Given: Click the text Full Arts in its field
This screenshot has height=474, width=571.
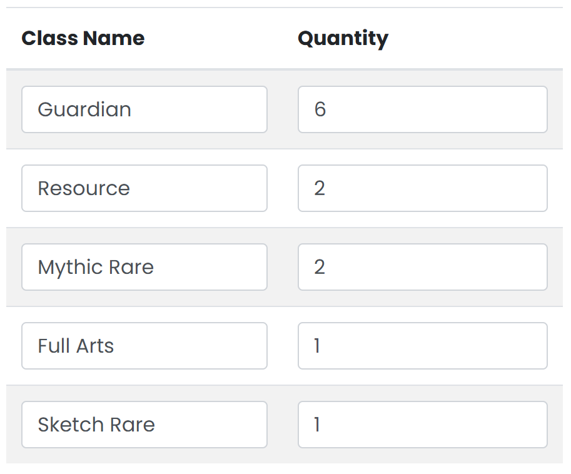Looking at the screenshot, I should coord(76,346).
